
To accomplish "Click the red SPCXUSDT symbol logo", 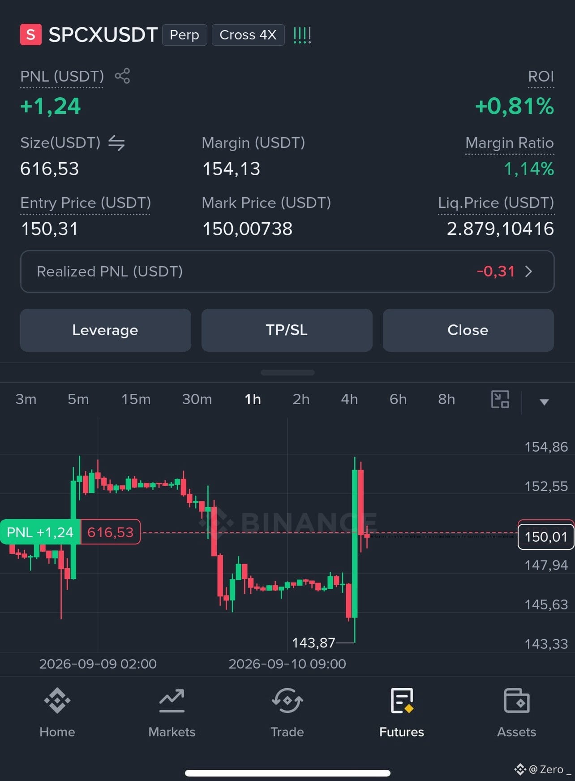I will 31,35.
